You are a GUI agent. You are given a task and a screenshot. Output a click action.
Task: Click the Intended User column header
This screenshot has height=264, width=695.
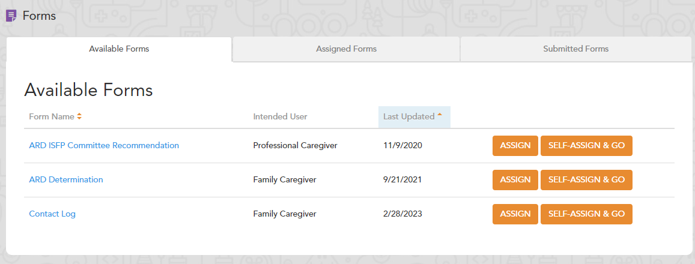tap(280, 117)
